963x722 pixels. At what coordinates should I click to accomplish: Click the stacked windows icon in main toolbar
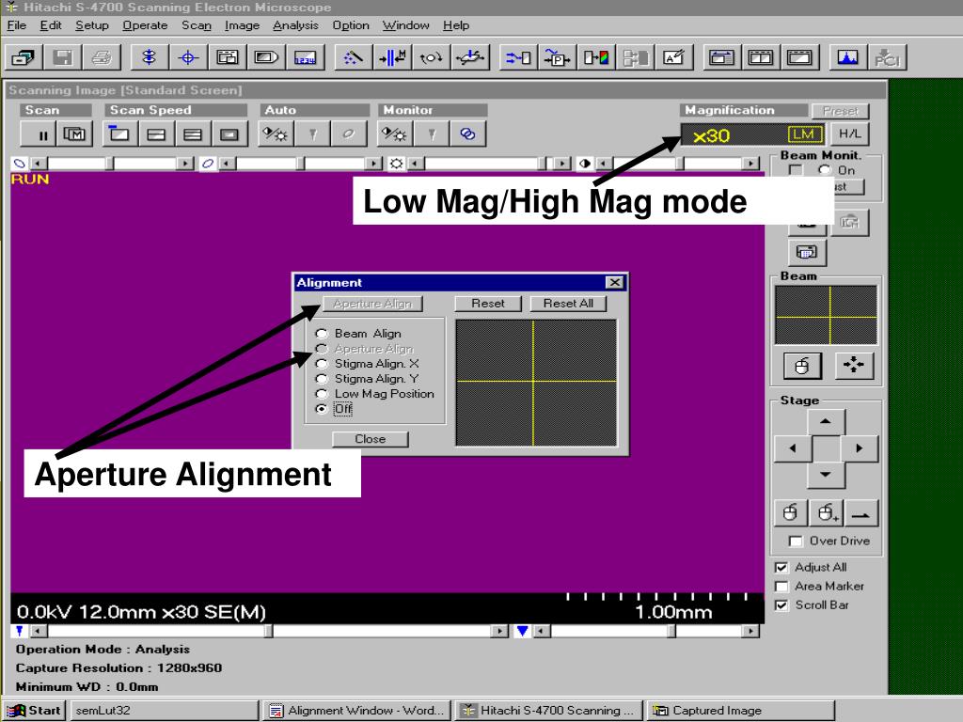[24, 57]
